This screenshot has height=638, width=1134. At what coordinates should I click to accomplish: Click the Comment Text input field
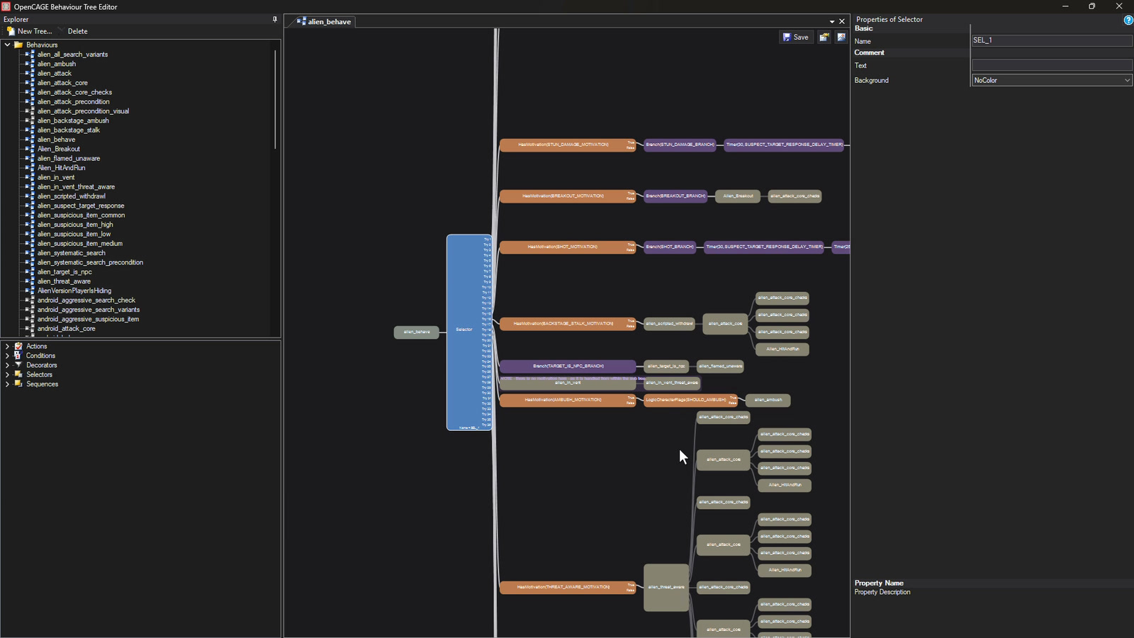pos(1052,65)
